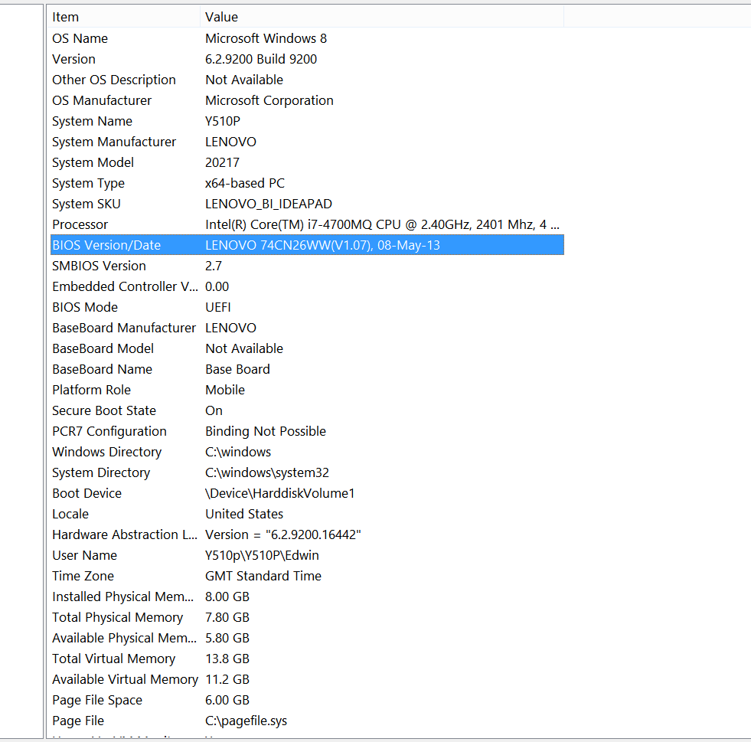Viewport: 751px width, 742px height.
Task: Click the Hardware Abstraction L... item
Action: pyautogui.click(x=125, y=534)
